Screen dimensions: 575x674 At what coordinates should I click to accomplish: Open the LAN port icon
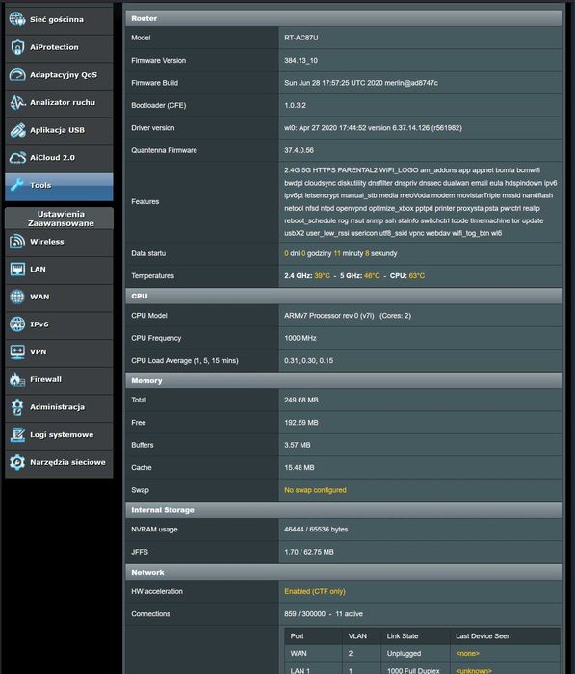pyautogui.click(x=17, y=269)
